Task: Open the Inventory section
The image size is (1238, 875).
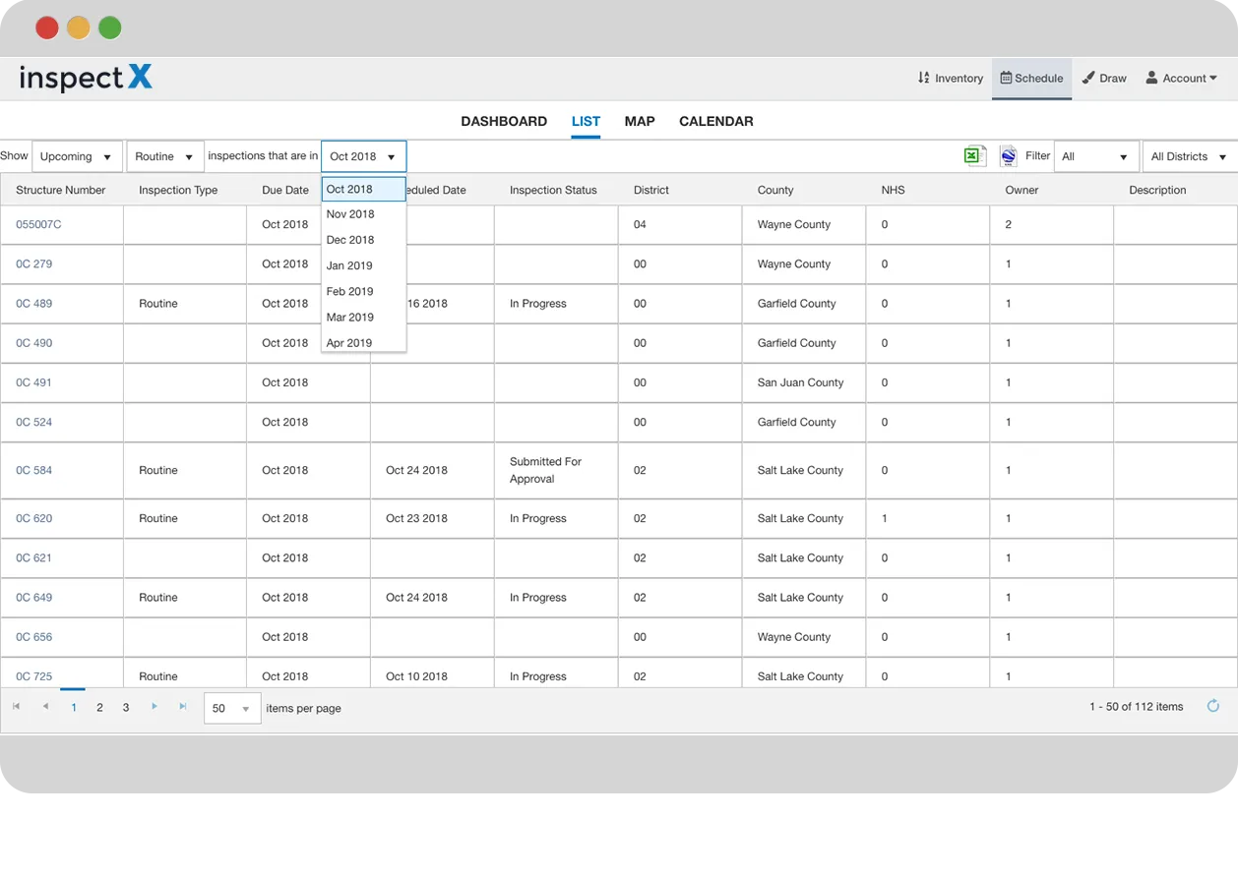Action: (x=951, y=78)
